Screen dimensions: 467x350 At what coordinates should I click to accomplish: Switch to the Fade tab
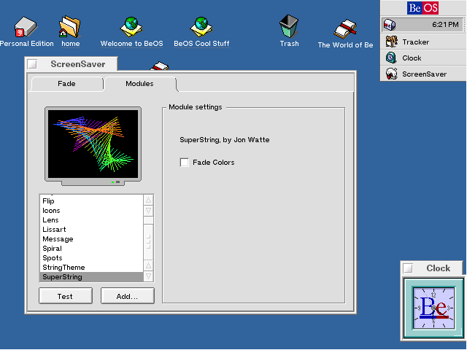point(66,84)
